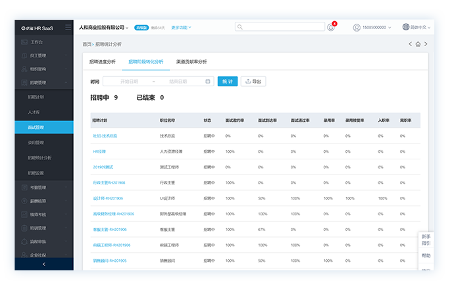Open the 高级财务经理-RH201906 plan link
This screenshot has height=287, width=452.
tap(114, 214)
